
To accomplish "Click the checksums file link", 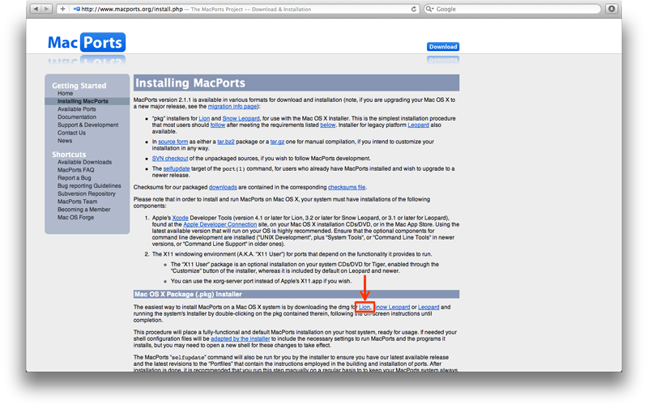I will tap(347, 187).
